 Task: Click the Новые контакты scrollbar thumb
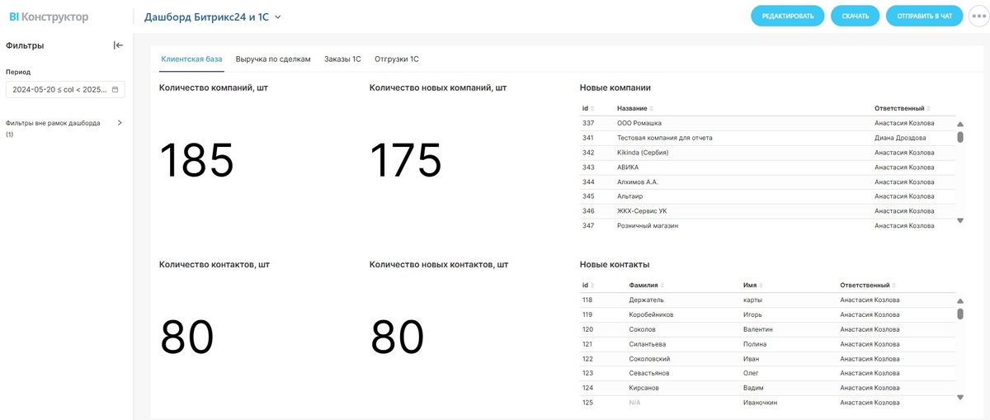click(x=959, y=314)
